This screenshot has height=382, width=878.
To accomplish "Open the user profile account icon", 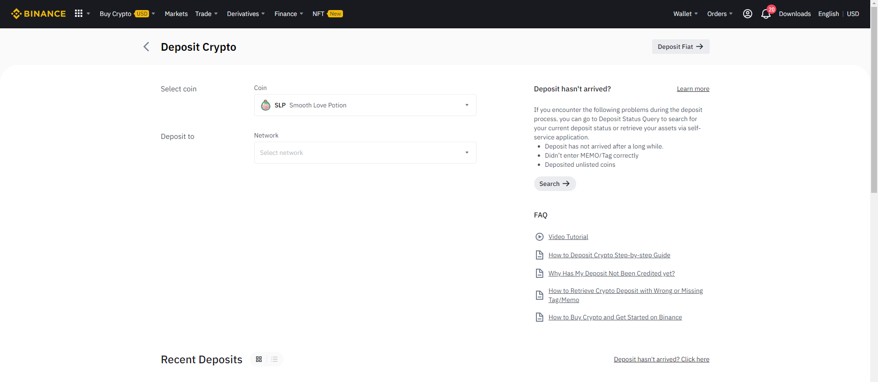I will [x=748, y=14].
